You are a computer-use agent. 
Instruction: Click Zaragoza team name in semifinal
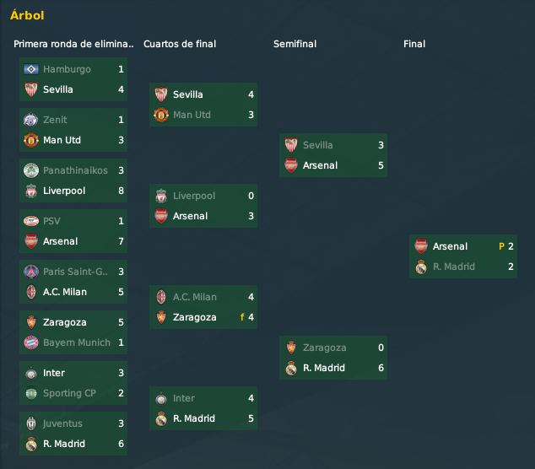point(325,348)
